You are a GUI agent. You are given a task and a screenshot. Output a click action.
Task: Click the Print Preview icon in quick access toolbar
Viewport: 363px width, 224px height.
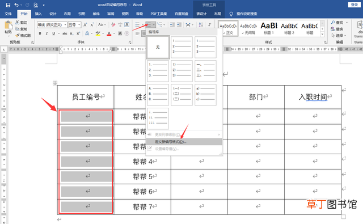click(36, 5)
